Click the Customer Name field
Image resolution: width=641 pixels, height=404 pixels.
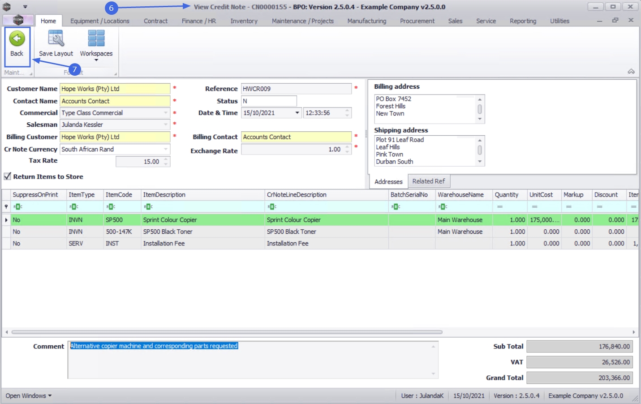115,89
